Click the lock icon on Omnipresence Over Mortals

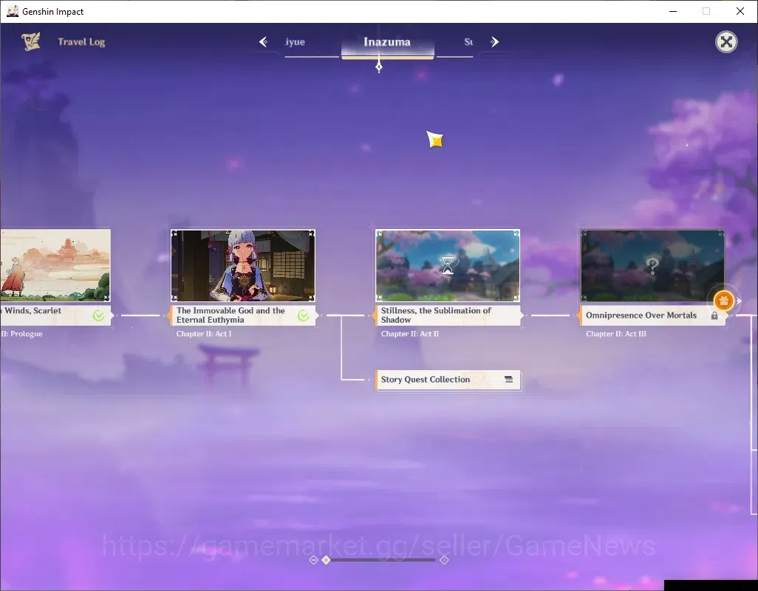pos(714,315)
